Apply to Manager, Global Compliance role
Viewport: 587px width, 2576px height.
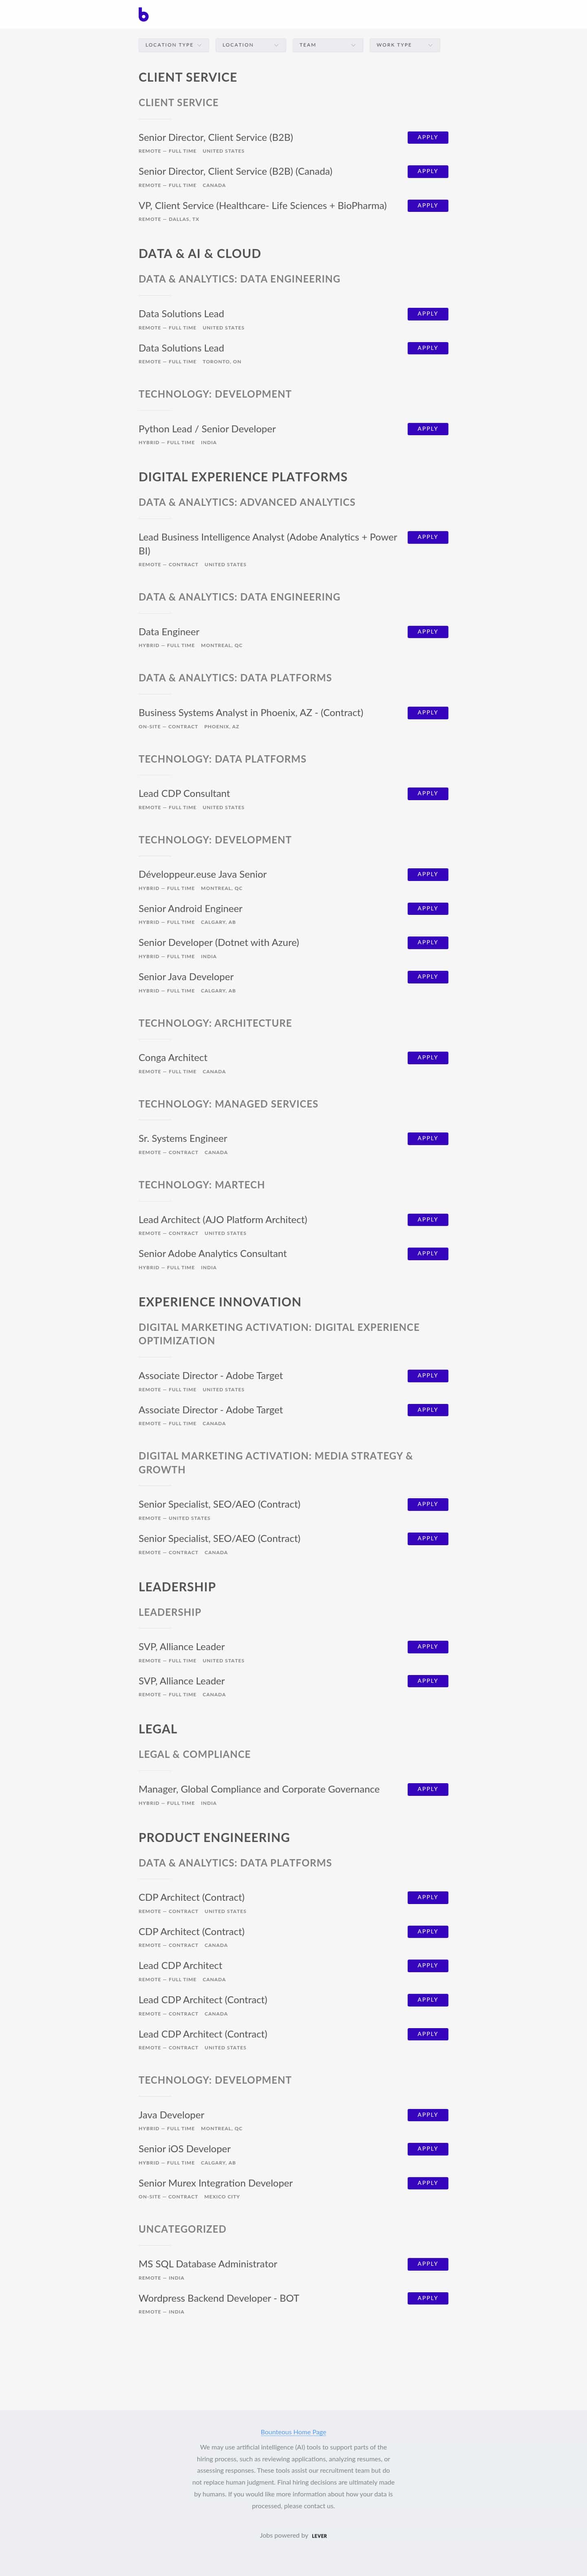(427, 1789)
